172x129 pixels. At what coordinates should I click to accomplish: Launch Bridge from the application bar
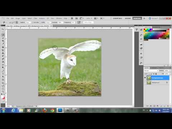tap(72, 18)
